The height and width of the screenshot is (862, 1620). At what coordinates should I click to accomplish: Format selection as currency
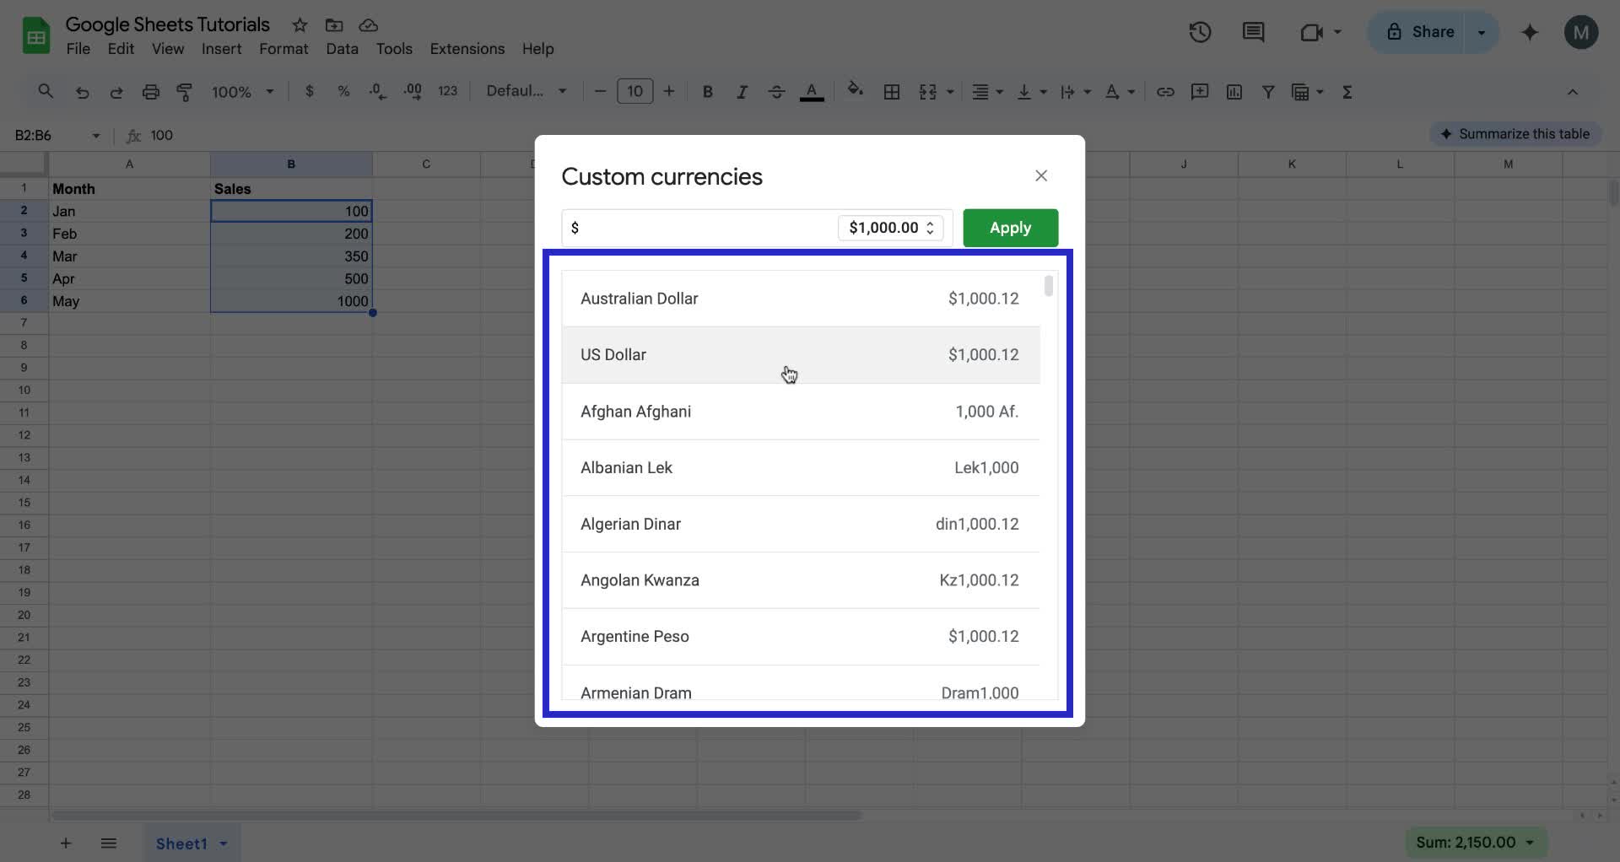(309, 91)
